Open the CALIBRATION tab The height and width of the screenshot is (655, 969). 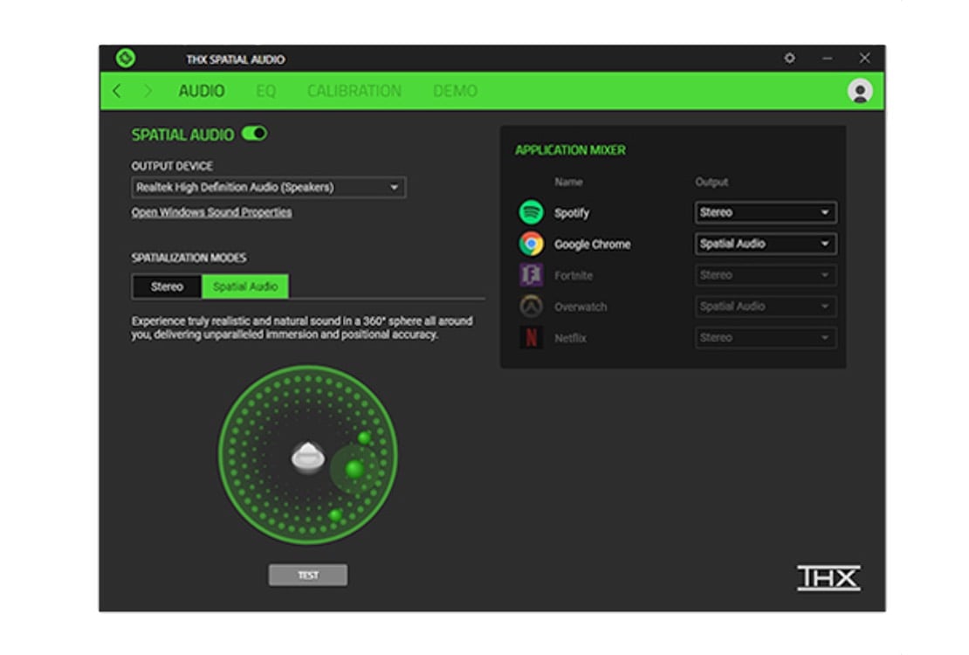coord(354,90)
